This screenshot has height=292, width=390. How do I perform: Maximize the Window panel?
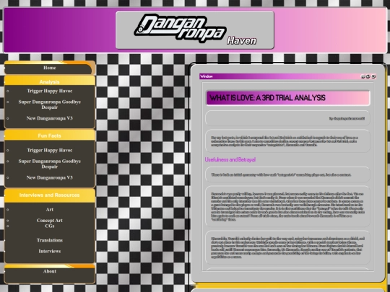368,76
